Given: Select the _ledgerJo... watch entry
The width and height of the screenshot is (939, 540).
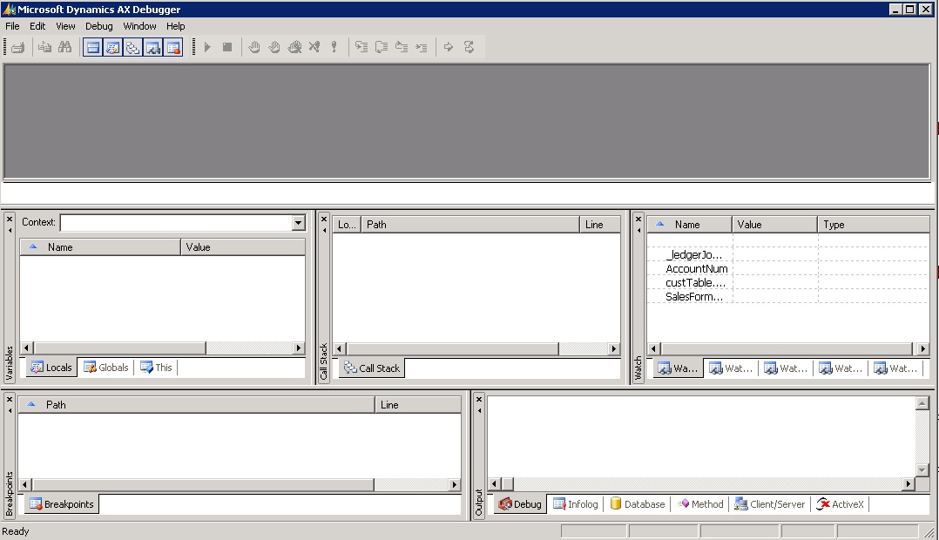Looking at the screenshot, I should coord(693,254).
